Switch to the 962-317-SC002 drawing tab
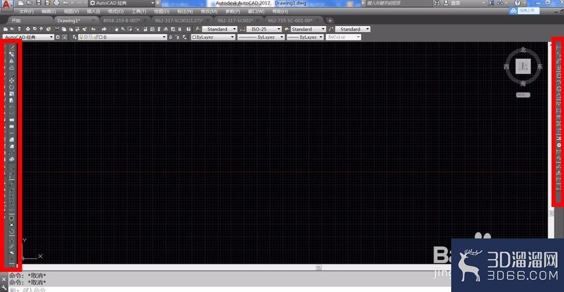564x292 pixels. [x=235, y=20]
